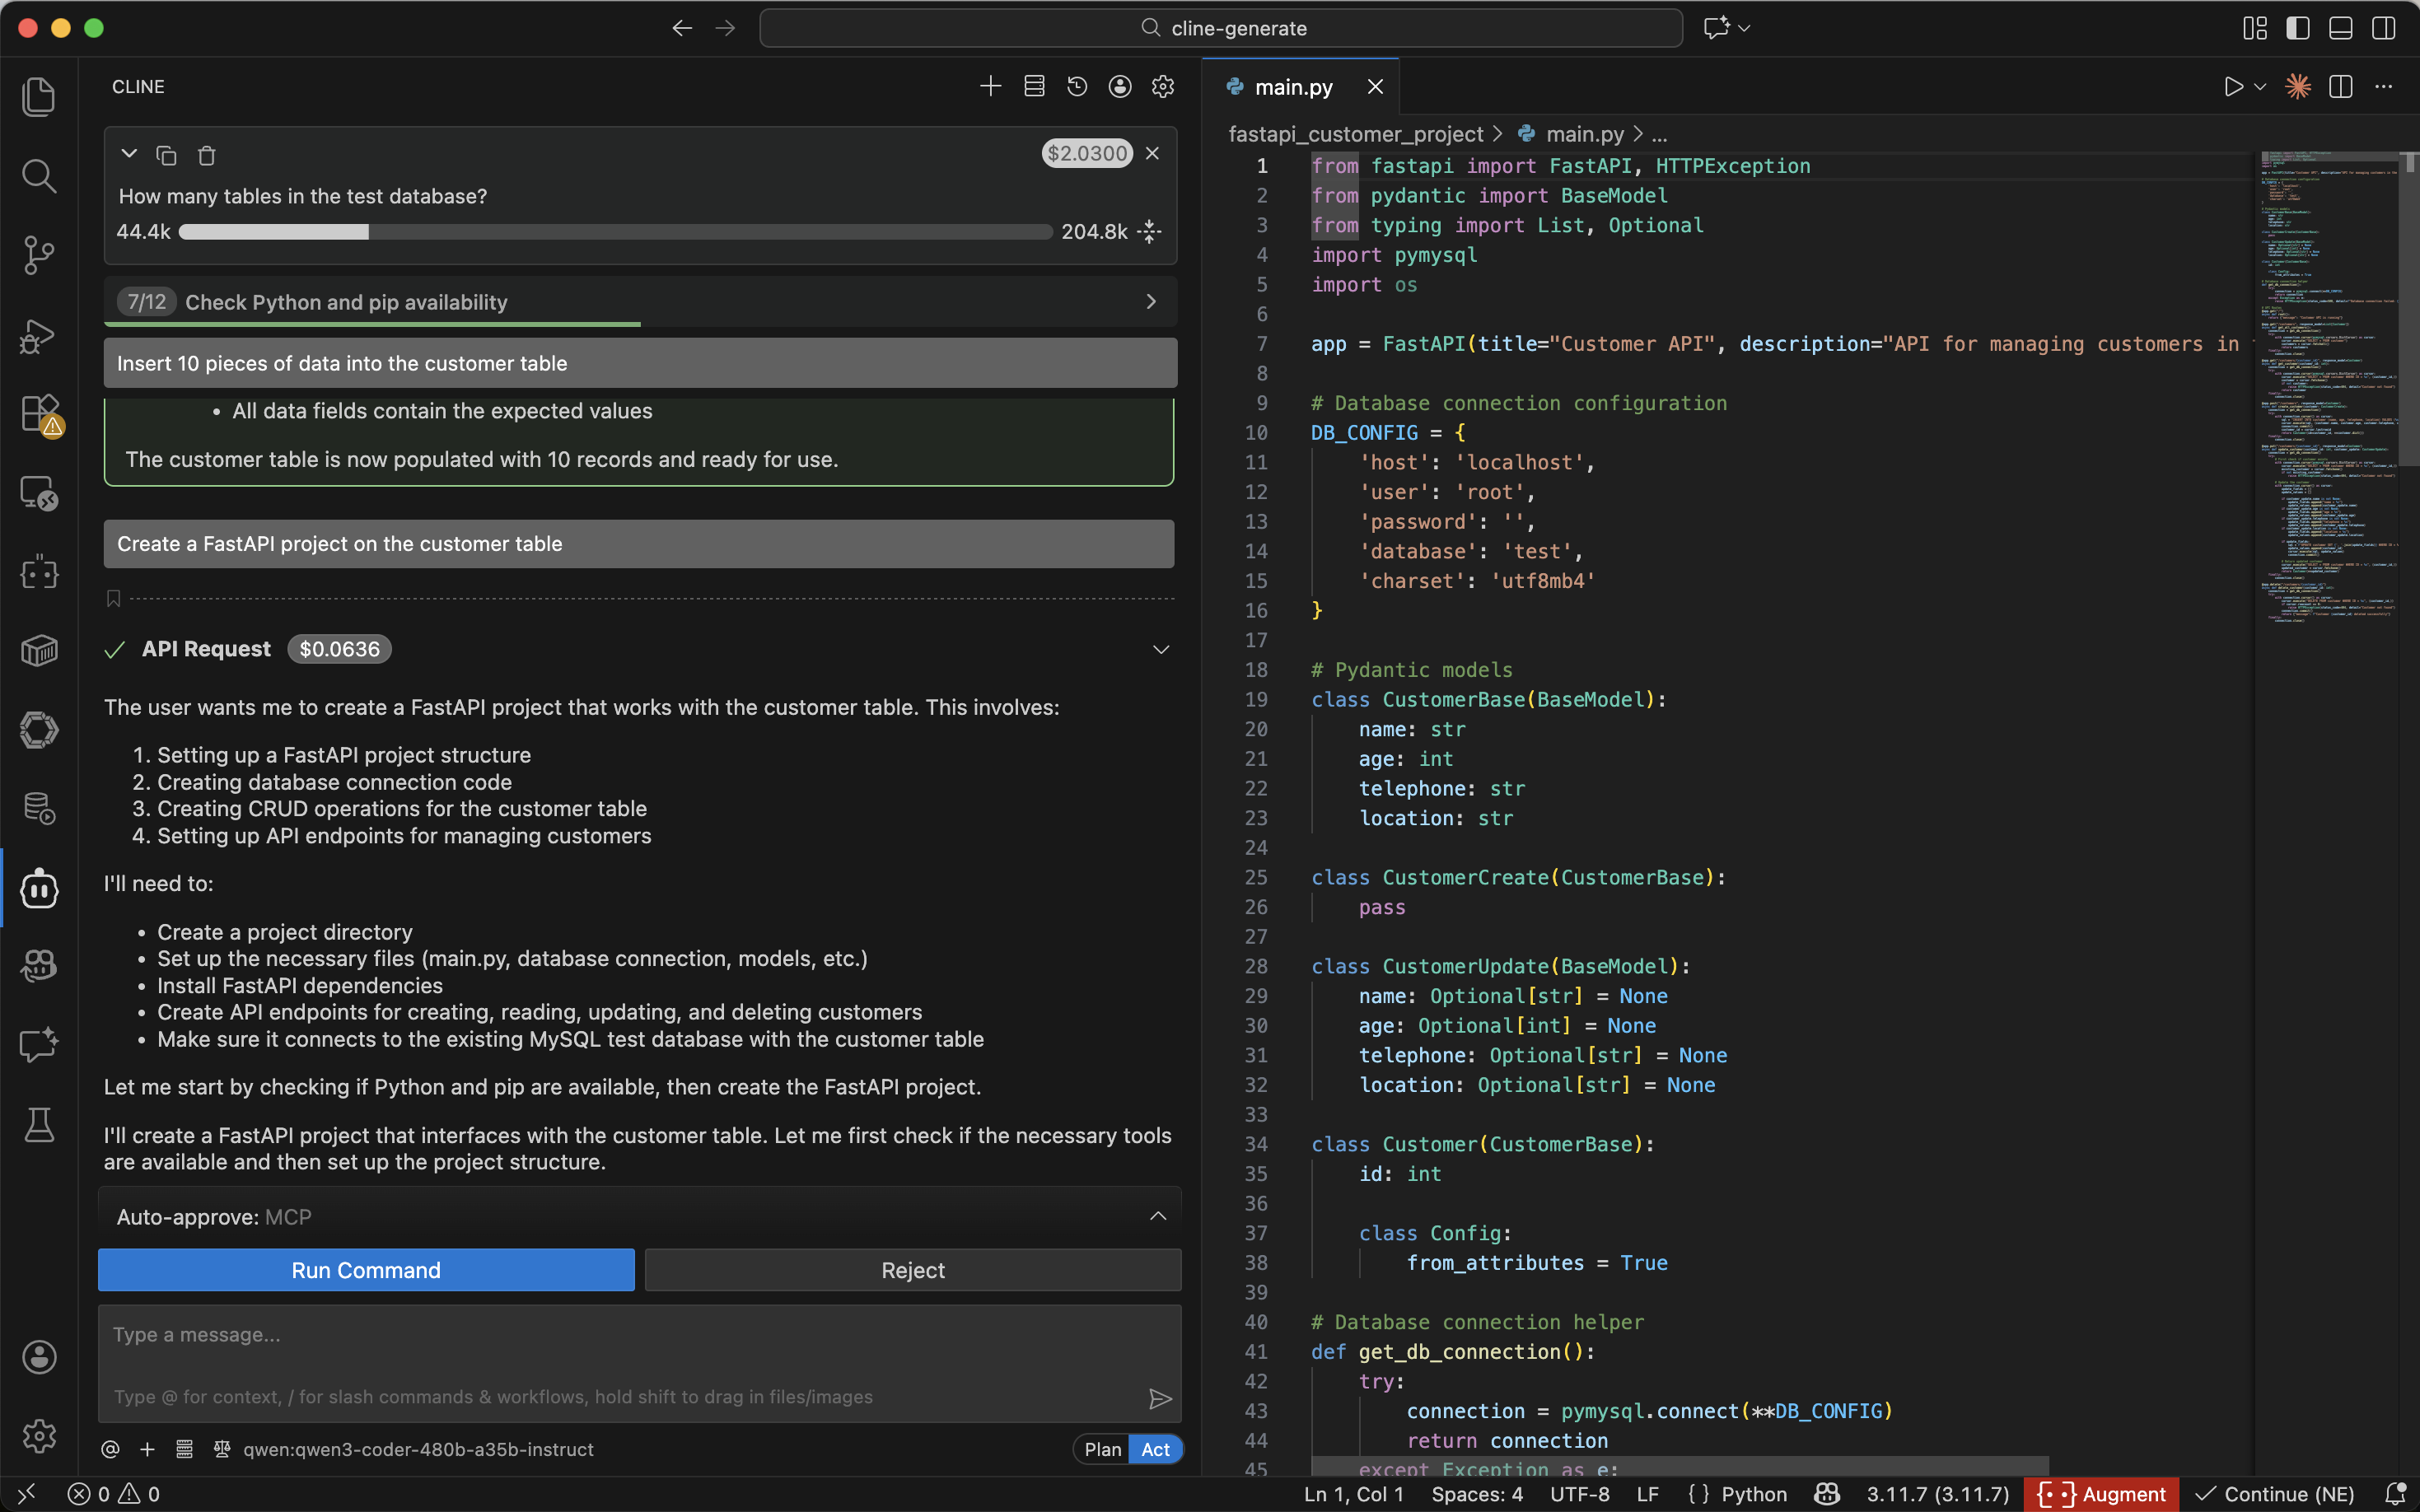Delete the current task with trash icon
The height and width of the screenshot is (1512, 2420).
(x=206, y=155)
